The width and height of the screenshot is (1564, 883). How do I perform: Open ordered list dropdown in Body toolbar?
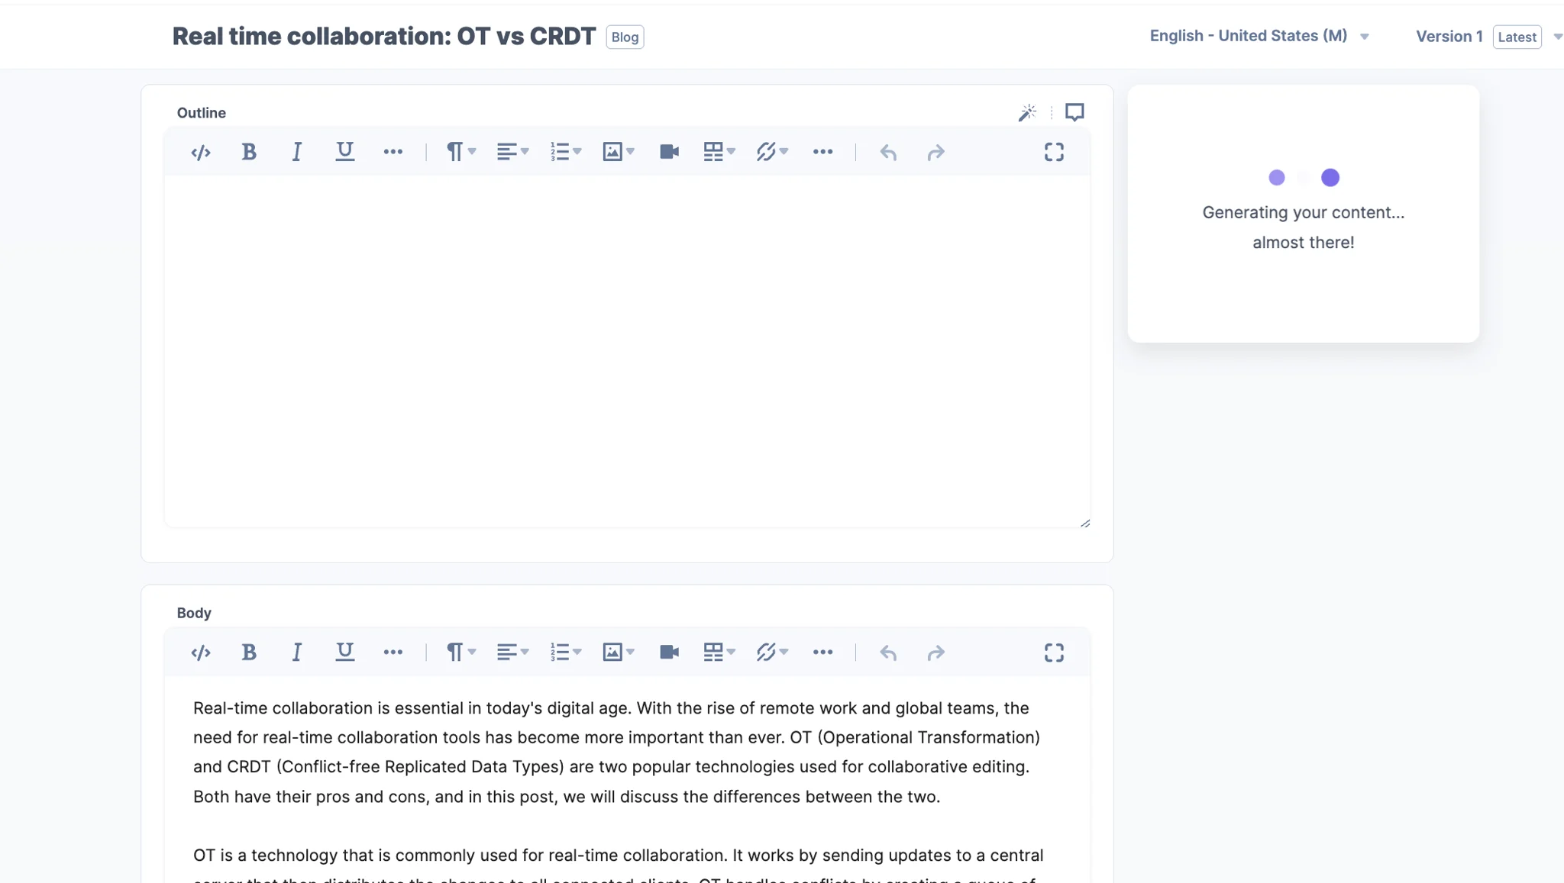click(x=565, y=652)
